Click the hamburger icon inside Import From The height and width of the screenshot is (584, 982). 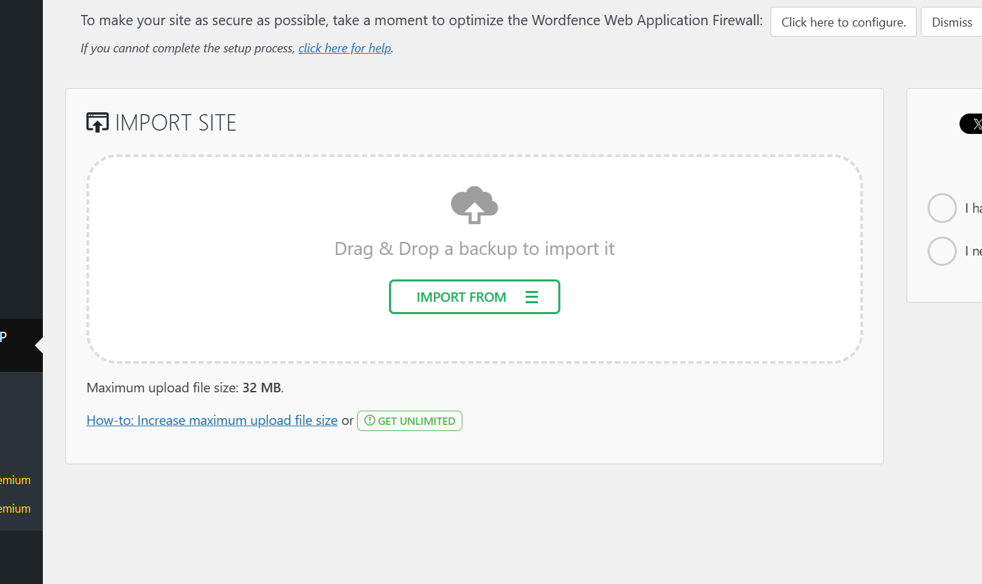tap(532, 297)
